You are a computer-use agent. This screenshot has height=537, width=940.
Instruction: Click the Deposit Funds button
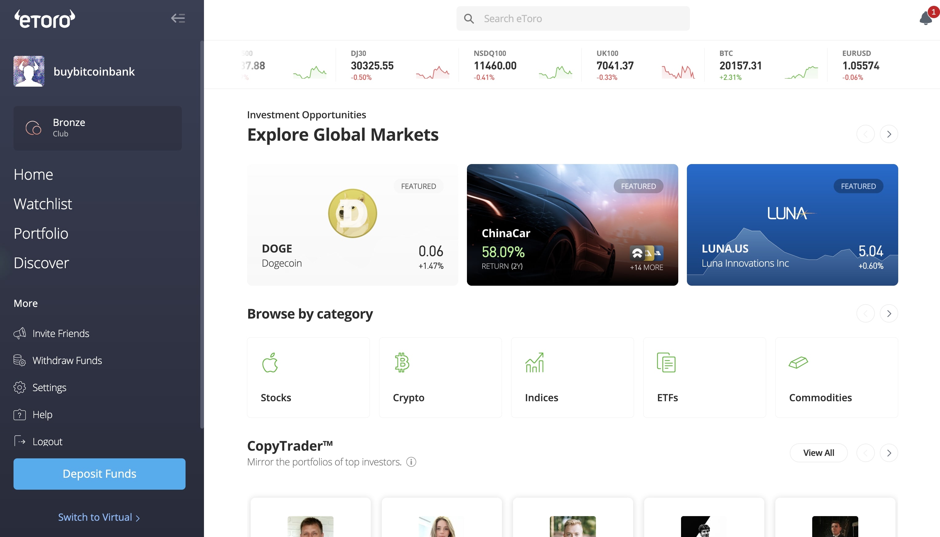tap(99, 474)
